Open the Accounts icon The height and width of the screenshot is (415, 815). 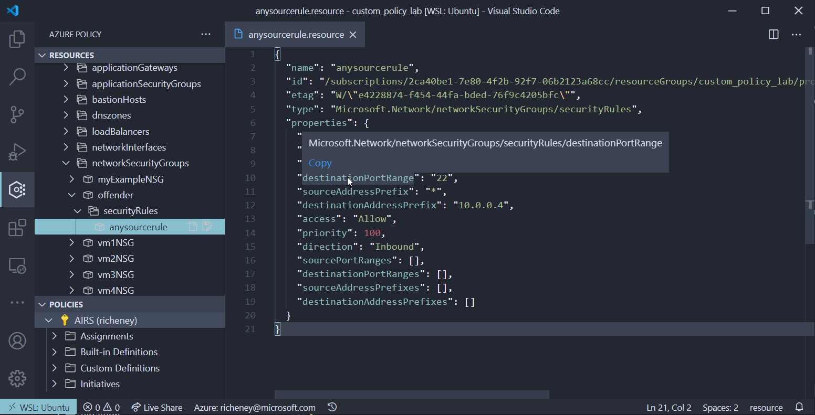(17, 341)
